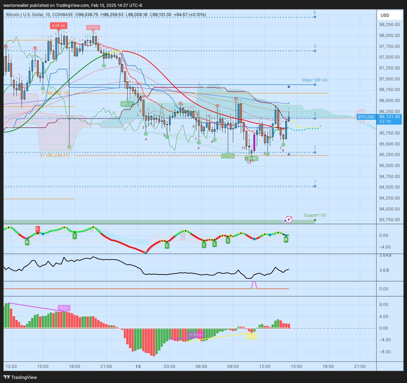Click the open value O96,036.75

(87, 15)
